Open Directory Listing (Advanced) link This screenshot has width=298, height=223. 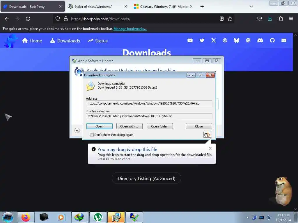pyautogui.click(x=146, y=178)
